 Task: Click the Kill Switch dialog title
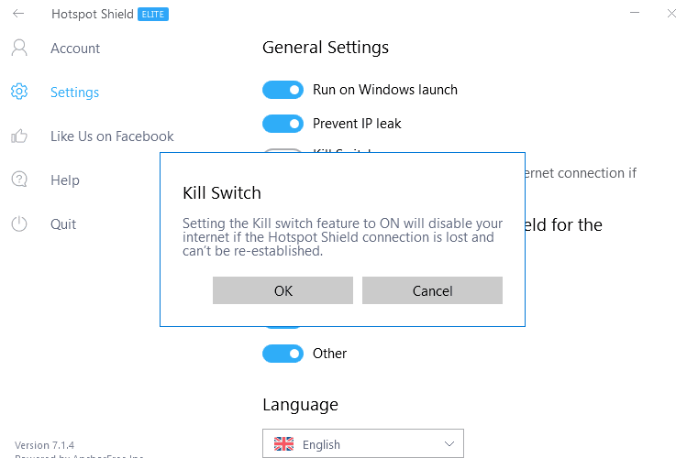click(222, 193)
